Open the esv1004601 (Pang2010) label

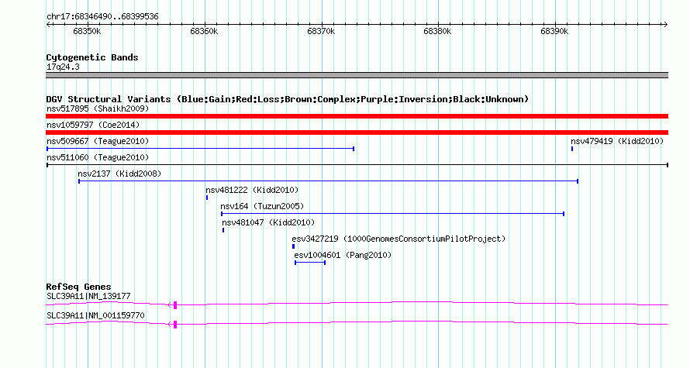[x=343, y=255]
